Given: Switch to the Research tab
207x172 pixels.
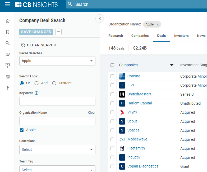Looking at the screenshot, I should click(x=116, y=36).
